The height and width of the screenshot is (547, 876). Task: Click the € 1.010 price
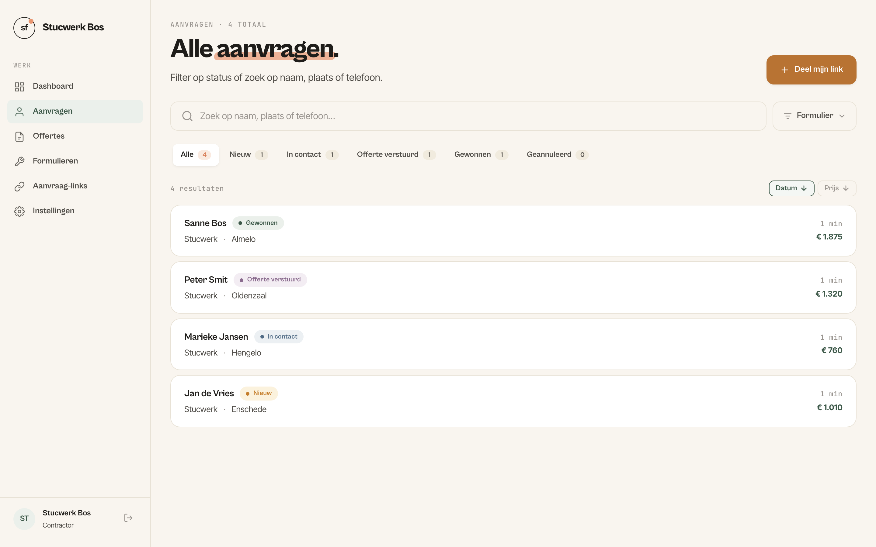click(x=829, y=408)
